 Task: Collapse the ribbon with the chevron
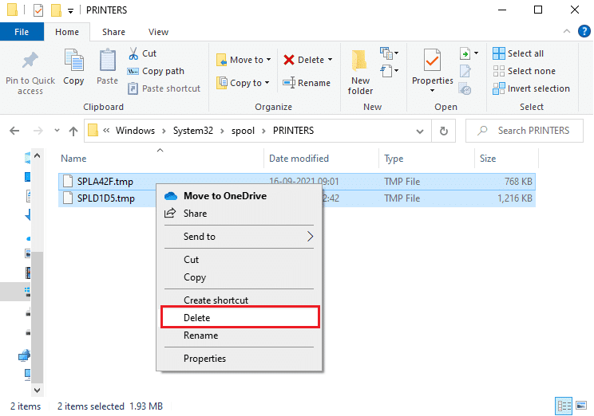tap(566, 31)
